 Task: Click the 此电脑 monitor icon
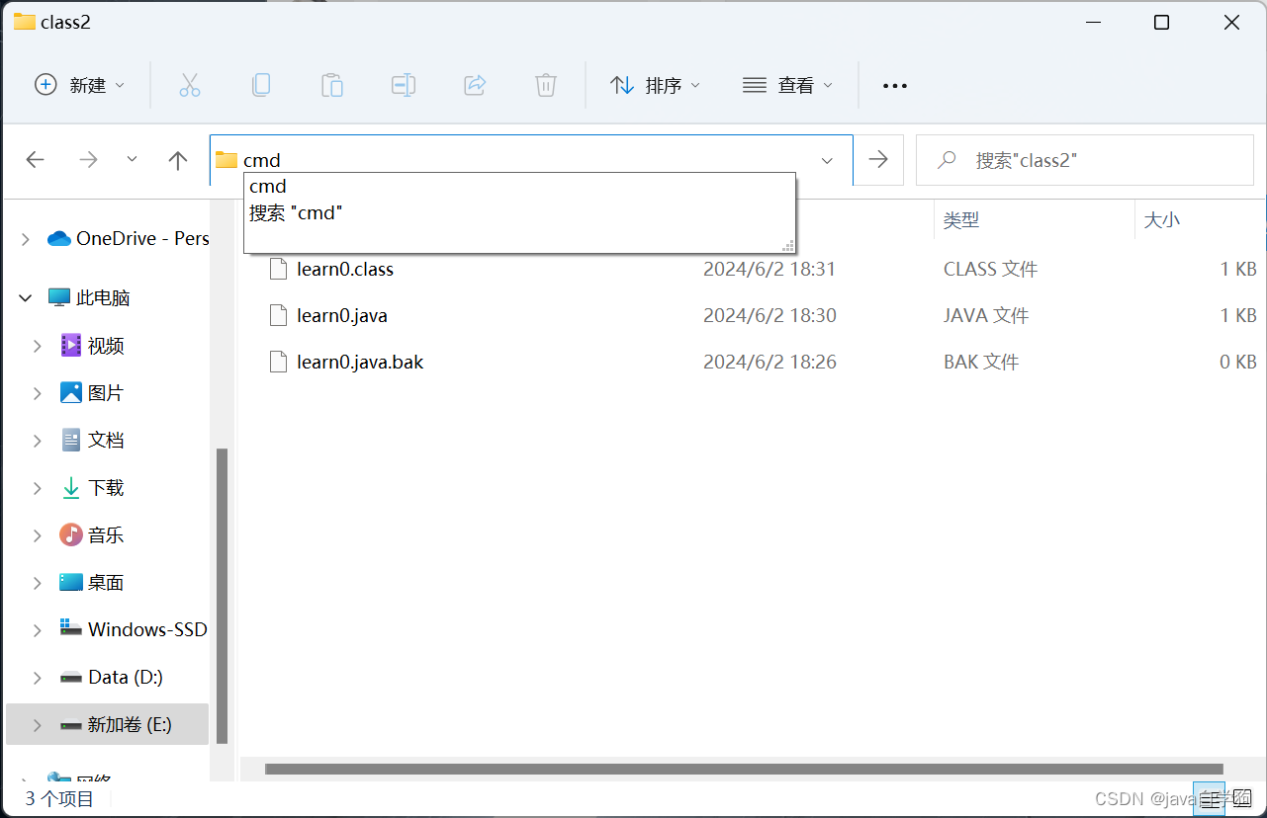coord(59,297)
